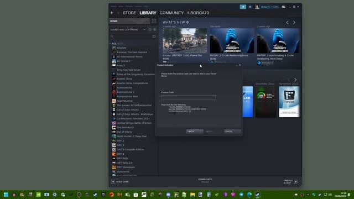Viewport: 354px width, 199px height.
Task: Open the STORE tab
Action: click(x=129, y=13)
